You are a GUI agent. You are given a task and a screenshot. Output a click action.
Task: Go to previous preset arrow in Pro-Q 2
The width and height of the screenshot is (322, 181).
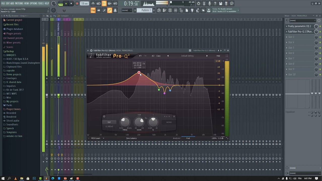168,56
